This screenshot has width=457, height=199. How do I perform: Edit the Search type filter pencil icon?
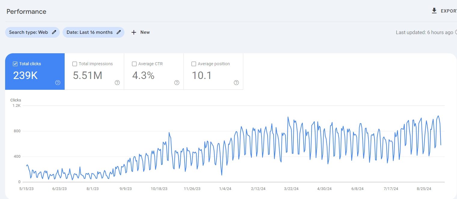[54, 32]
